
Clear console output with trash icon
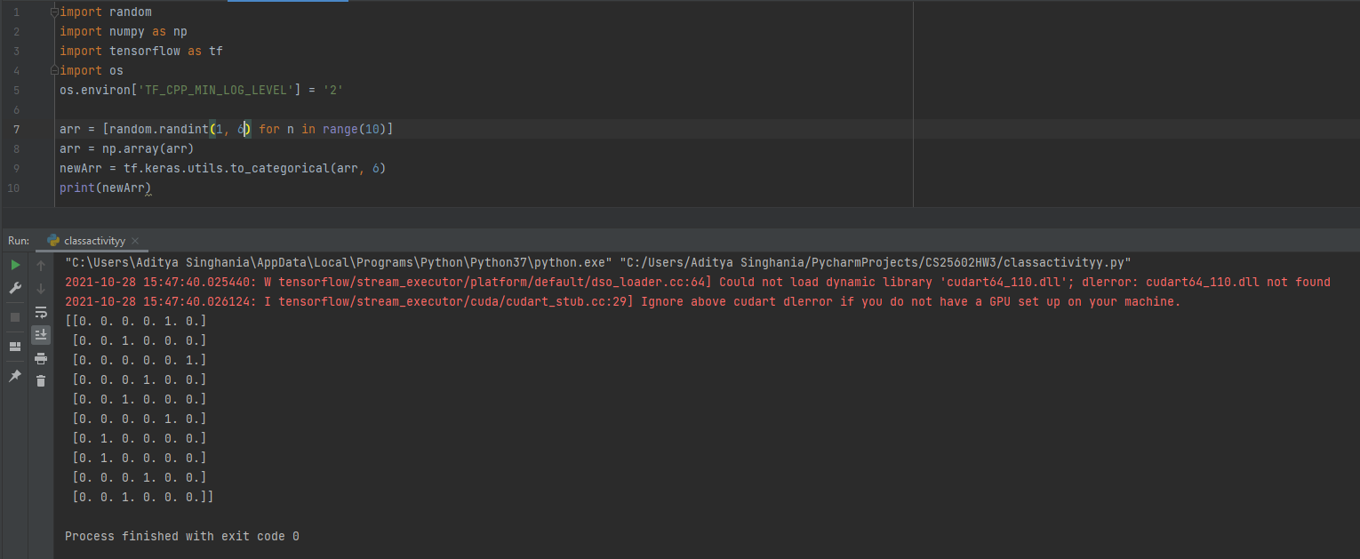pyautogui.click(x=41, y=381)
